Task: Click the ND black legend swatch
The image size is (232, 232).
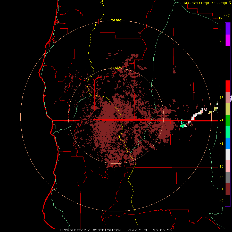Action: [x=228, y=201]
